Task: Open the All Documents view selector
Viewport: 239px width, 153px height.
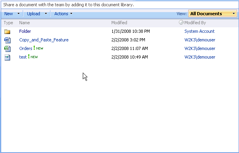Action: 212,14
